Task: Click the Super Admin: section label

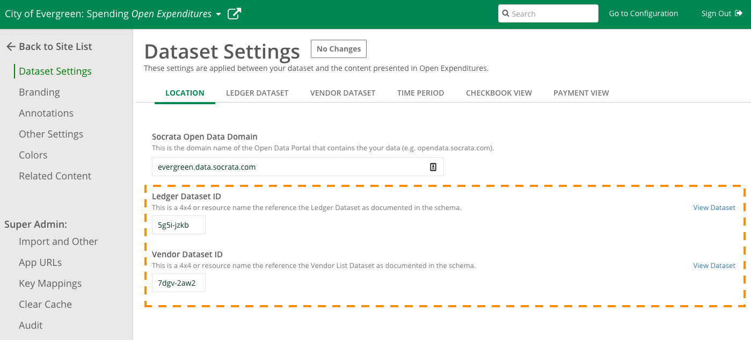Action: point(35,224)
